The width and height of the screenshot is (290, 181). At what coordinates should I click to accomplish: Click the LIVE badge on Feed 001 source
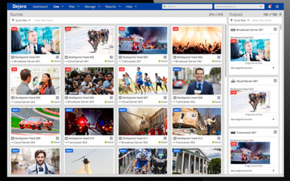(14, 29)
